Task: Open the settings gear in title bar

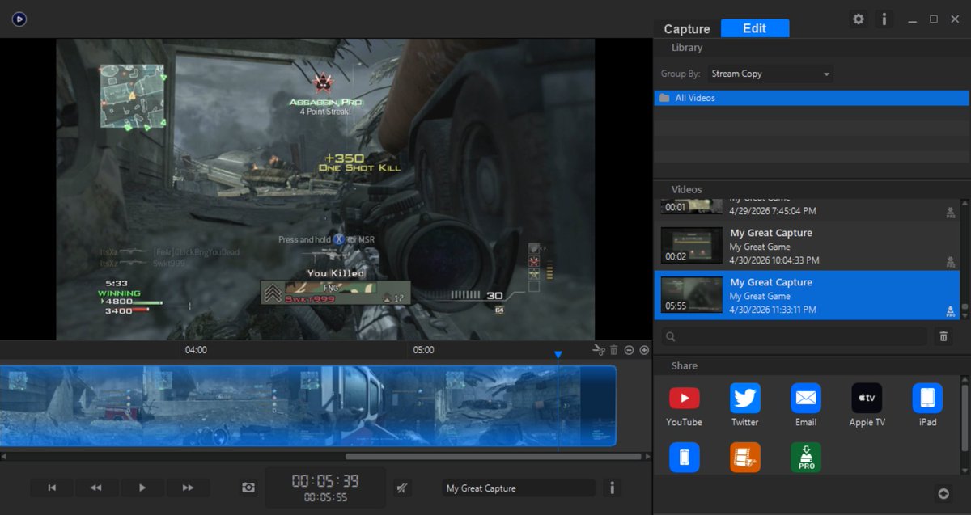Action: (859, 19)
